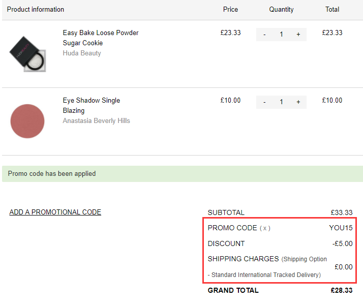Image resolution: width=363 pixels, height=307 pixels.
Task: Increase Eye Shadow Single quantity
Action: click(x=298, y=102)
